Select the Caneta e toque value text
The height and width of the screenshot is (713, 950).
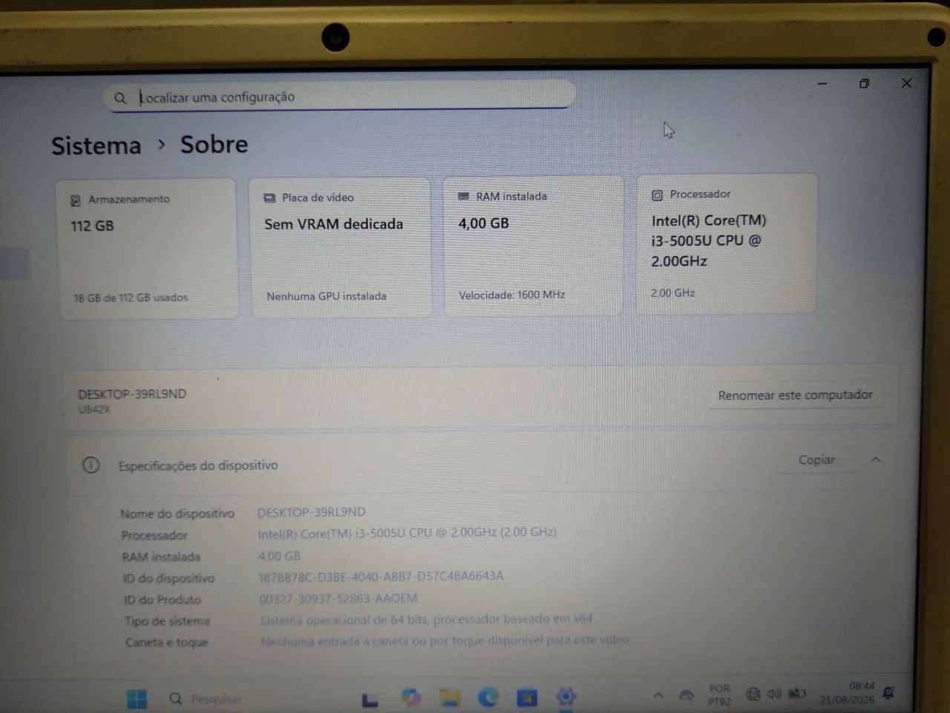coord(445,639)
